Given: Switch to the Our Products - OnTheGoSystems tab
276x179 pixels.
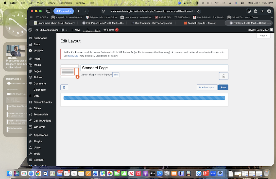Looking at the screenshot, I should click(152, 23).
